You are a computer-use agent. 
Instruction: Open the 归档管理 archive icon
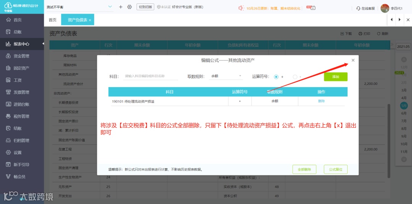(x=8, y=140)
